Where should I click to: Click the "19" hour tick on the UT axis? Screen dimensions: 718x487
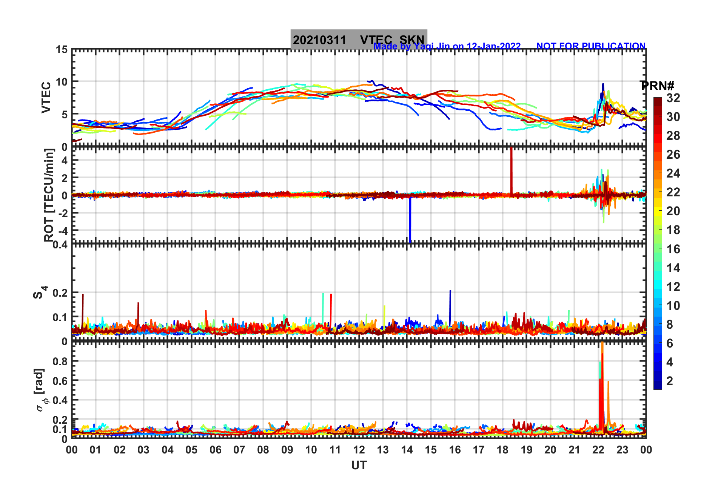pos(527,450)
